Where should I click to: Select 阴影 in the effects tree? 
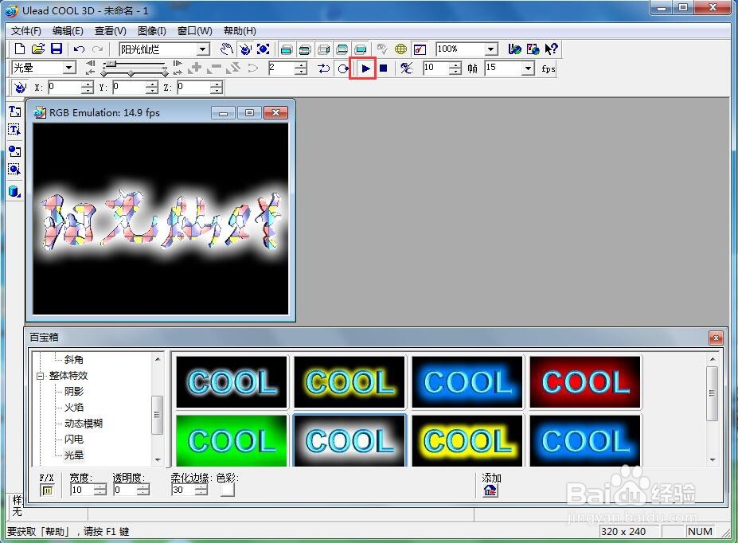[x=74, y=392]
